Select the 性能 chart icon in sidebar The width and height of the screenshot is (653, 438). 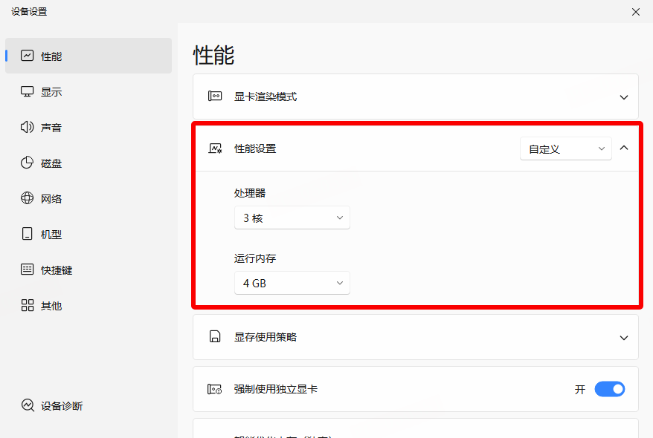(29, 56)
